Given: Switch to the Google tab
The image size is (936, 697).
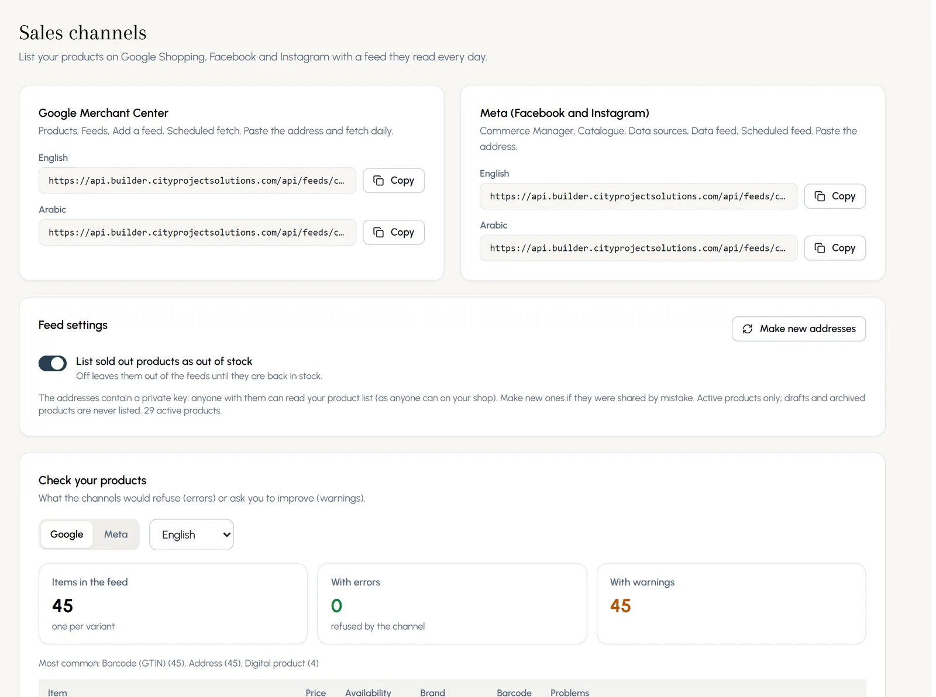Looking at the screenshot, I should 67,534.
